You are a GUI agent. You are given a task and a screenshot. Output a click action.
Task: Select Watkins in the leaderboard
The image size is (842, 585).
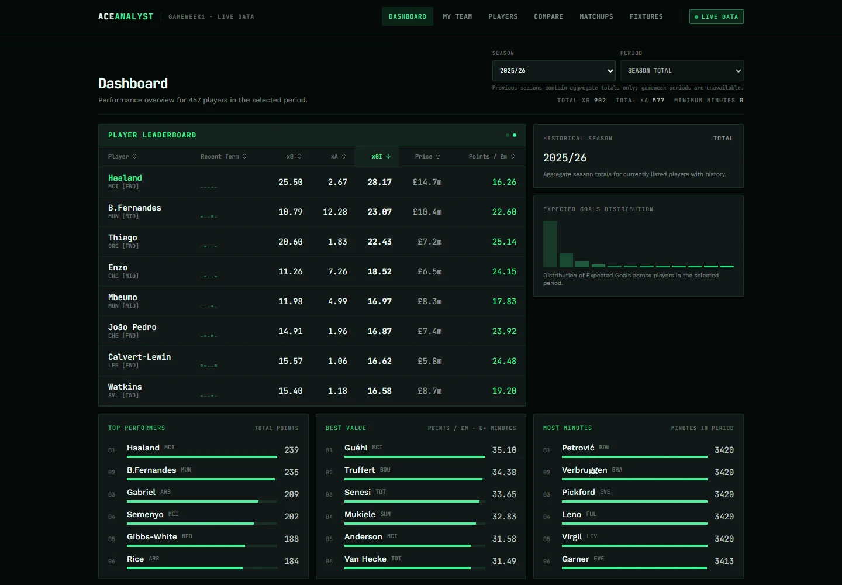point(312,391)
